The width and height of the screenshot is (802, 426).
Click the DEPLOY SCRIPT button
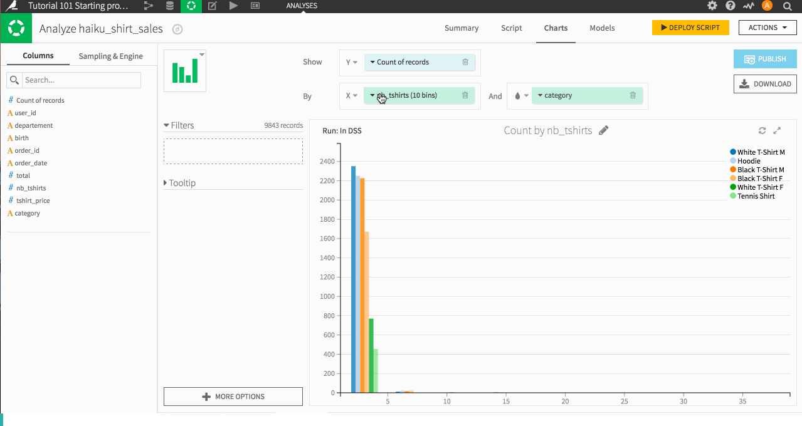[x=690, y=28]
